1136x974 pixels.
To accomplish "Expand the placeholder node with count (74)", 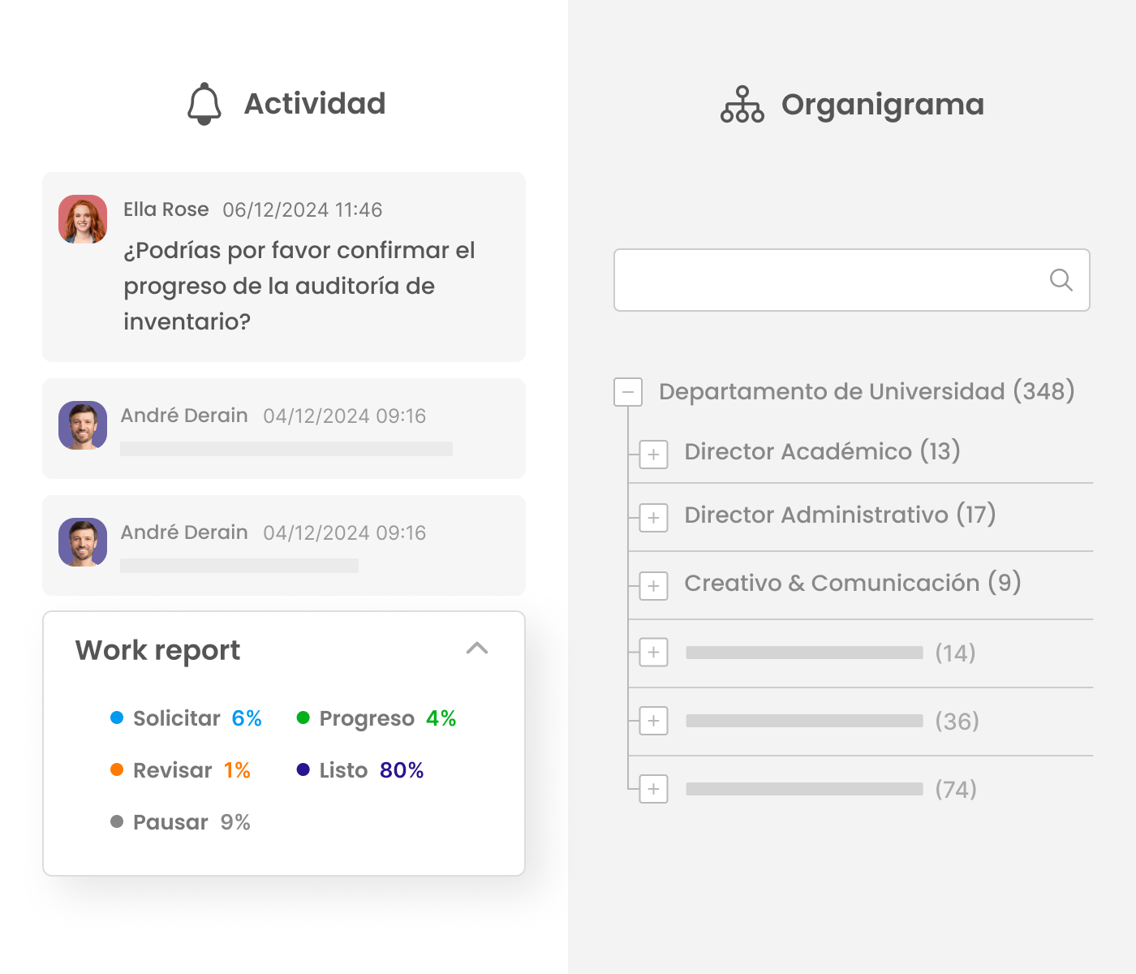I will pos(653,789).
